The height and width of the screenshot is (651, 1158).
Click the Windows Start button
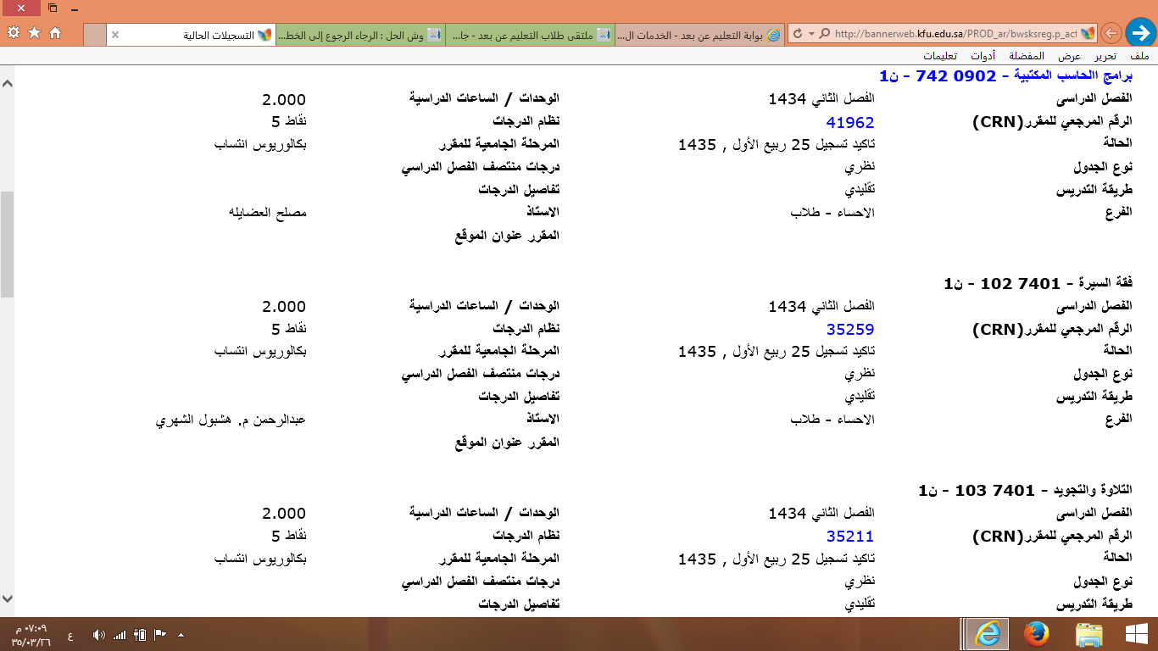[1135, 634]
